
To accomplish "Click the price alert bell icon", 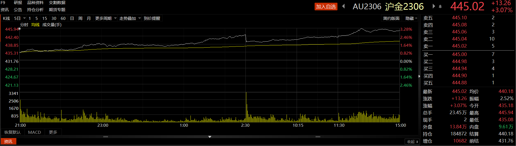I will (x=440, y=7).
